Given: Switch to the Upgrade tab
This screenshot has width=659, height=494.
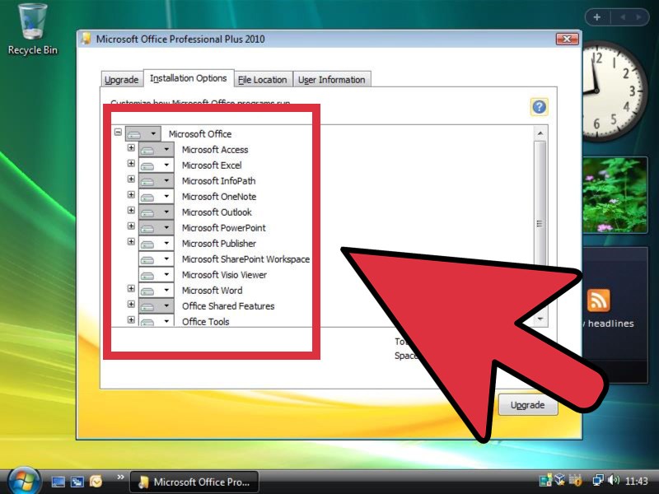Looking at the screenshot, I should point(121,79).
